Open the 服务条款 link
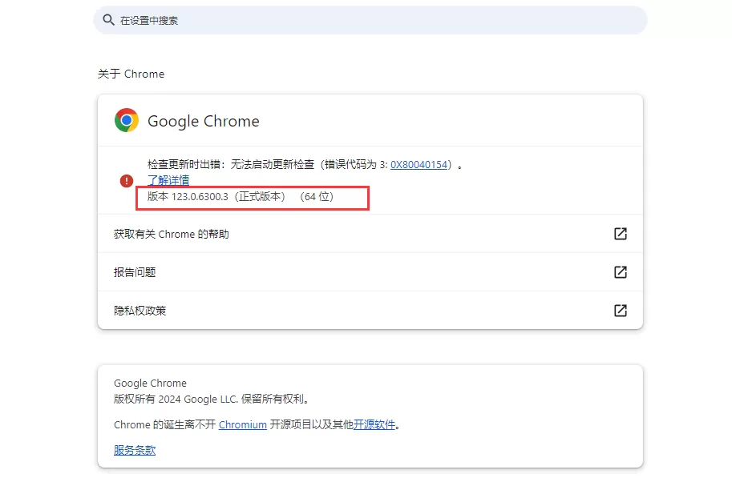The width and height of the screenshot is (732, 494). coord(135,450)
